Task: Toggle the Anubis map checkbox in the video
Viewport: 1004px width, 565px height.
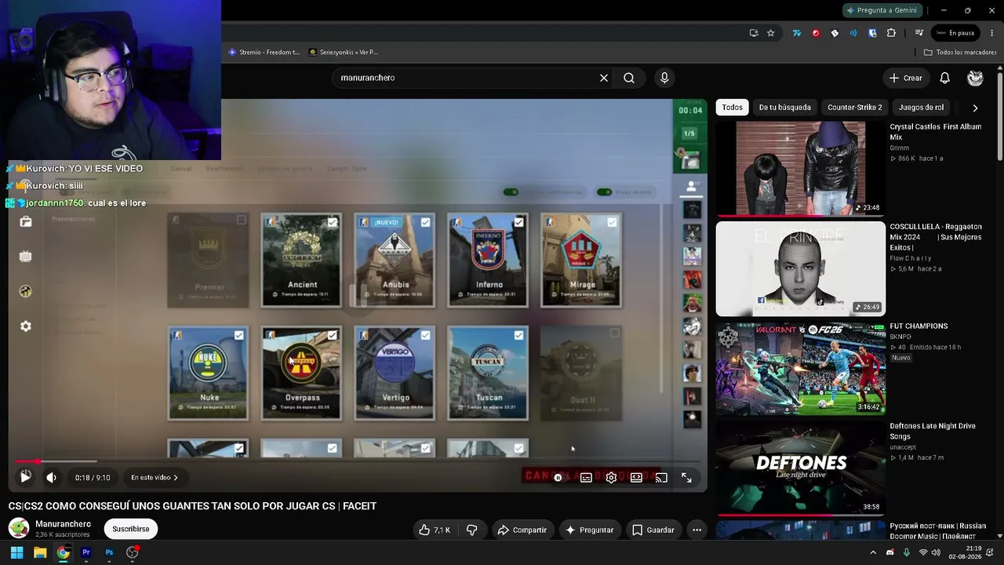Action: click(x=425, y=223)
